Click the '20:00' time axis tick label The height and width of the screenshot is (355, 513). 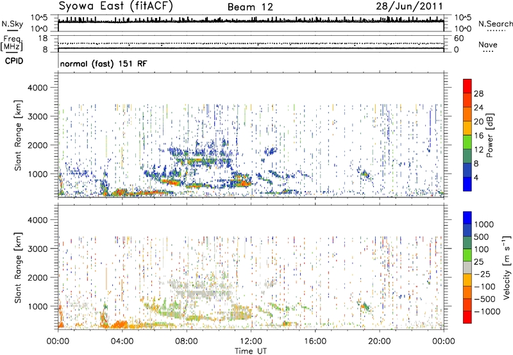pos(379,342)
